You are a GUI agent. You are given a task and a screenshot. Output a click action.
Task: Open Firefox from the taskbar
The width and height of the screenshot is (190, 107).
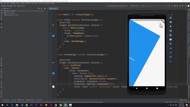click(46, 105)
